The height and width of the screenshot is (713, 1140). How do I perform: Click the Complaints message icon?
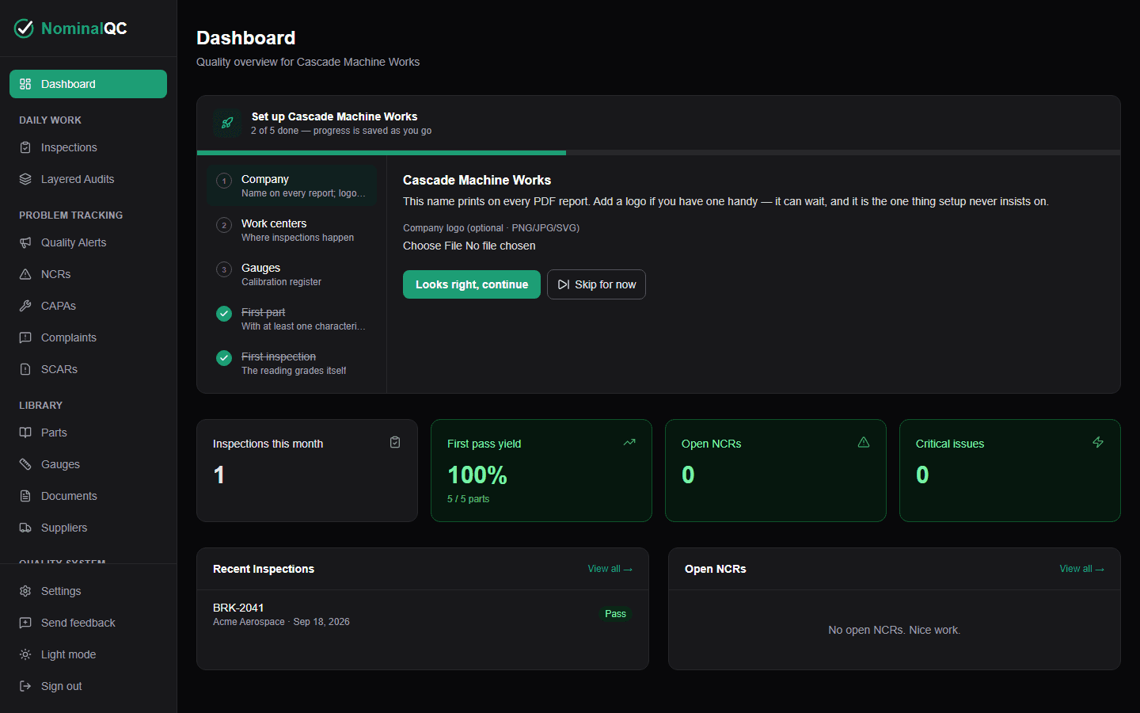(25, 337)
